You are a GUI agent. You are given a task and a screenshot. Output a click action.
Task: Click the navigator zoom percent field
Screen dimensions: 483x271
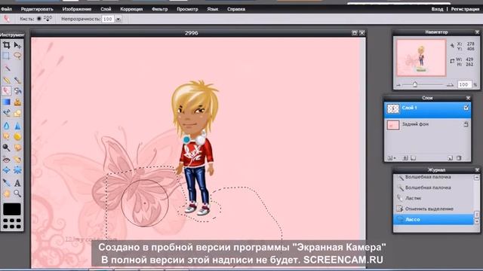(464, 84)
